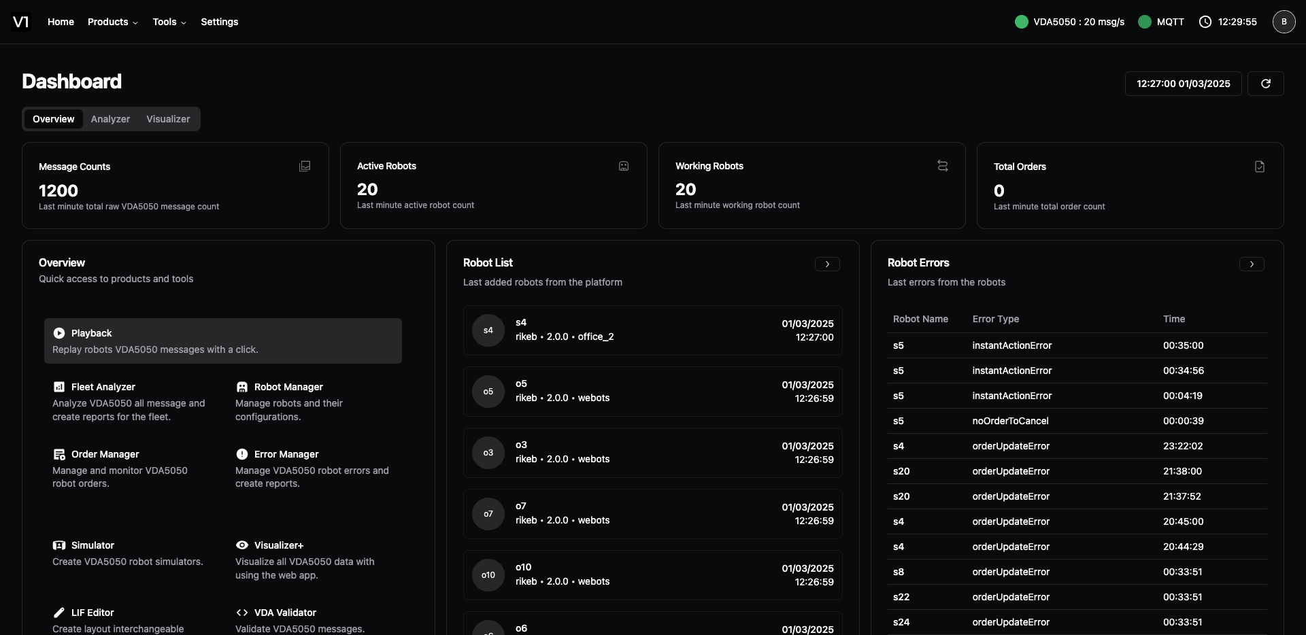This screenshot has height=635, width=1306.
Task: Expand the Tools dropdown menu
Action: pyautogui.click(x=169, y=22)
